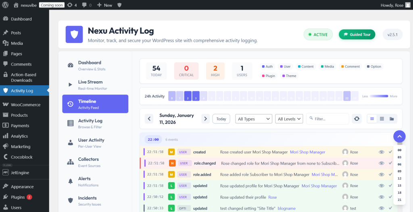This screenshot has width=413, height=212.
Task: Open the All Levels dropdown
Action: pyautogui.click(x=289, y=119)
